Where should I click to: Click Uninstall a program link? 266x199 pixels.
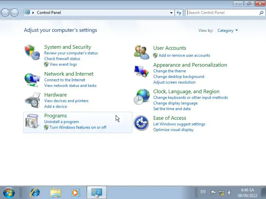click(x=62, y=122)
